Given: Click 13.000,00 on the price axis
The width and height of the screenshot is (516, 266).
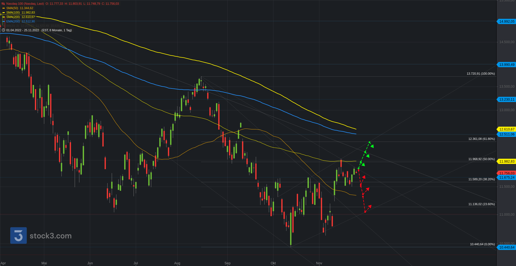Looking at the screenshot, I should pyautogui.click(x=507, y=110).
